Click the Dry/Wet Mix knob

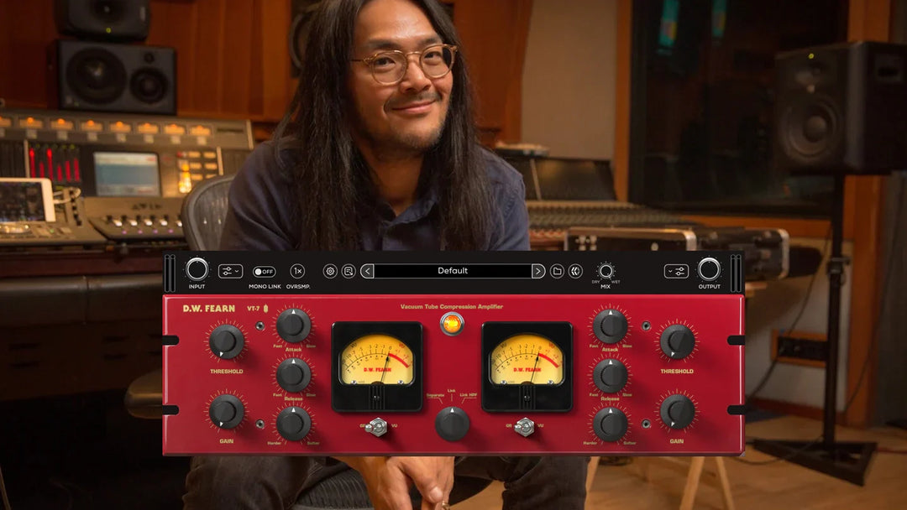click(x=606, y=270)
